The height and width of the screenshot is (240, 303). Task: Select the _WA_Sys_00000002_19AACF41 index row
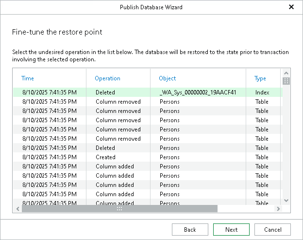[146, 92]
